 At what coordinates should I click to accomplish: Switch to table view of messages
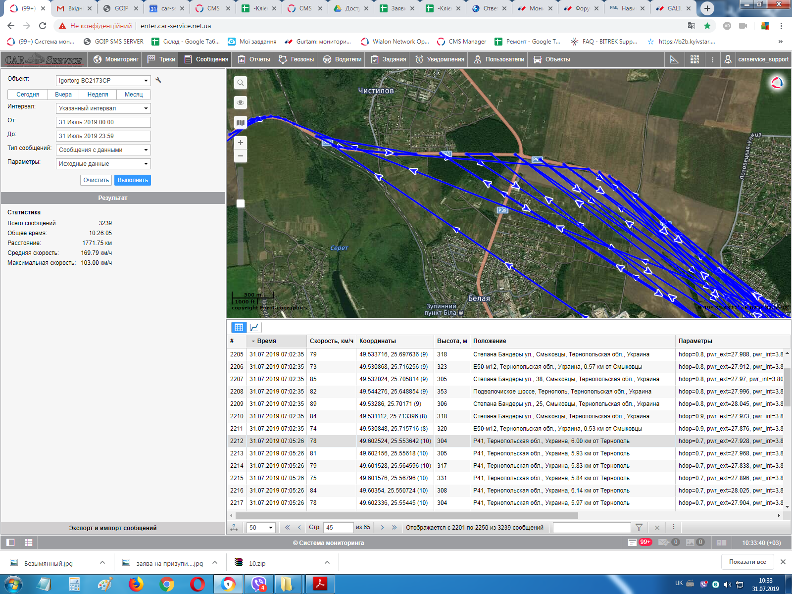[x=239, y=327]
